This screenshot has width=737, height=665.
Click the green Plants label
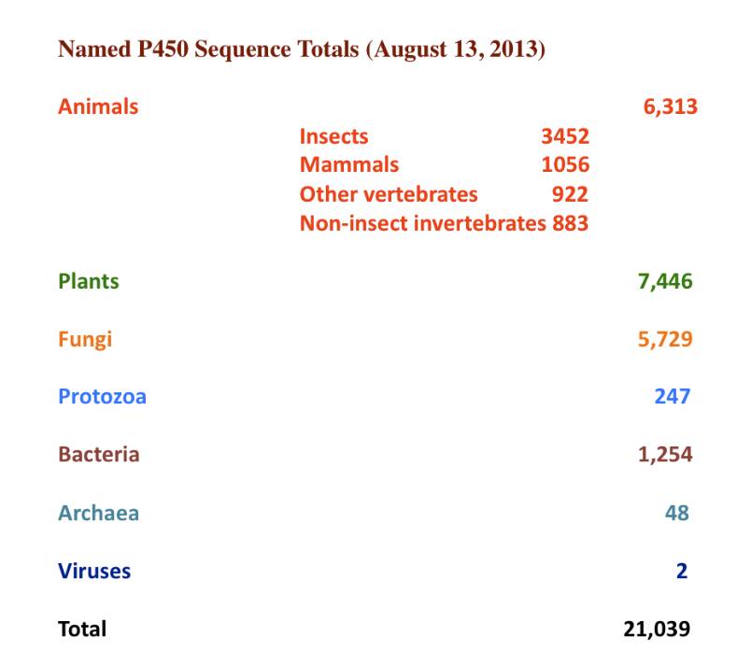89,281
